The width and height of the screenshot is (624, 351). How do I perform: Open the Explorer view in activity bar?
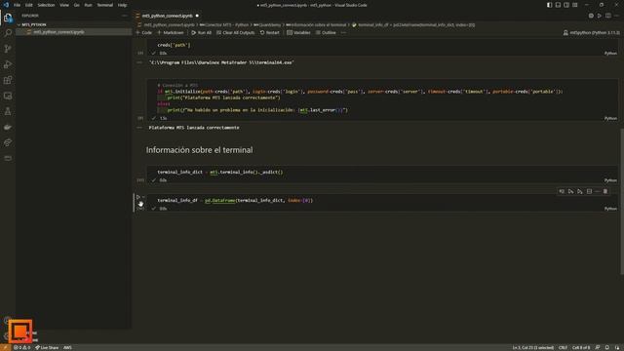point(8,18)
